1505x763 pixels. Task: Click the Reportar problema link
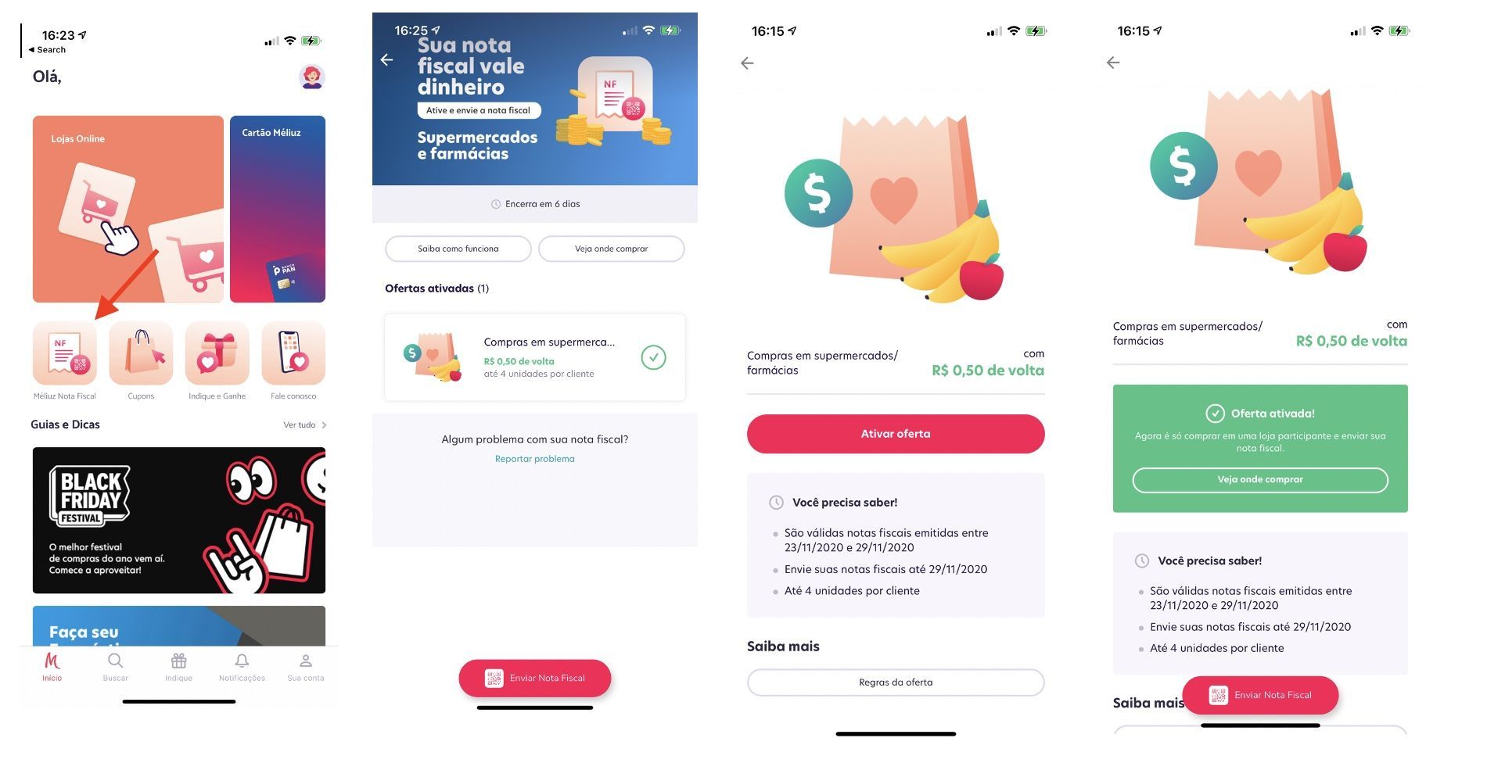pos(535,459)
